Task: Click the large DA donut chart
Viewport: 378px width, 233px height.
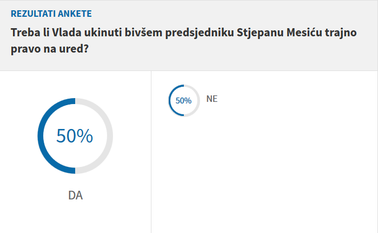Action: coord(75,136)
